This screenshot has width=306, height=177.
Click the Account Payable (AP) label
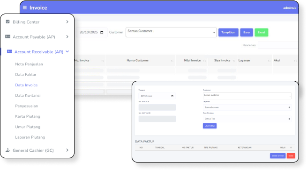[34, 37]
